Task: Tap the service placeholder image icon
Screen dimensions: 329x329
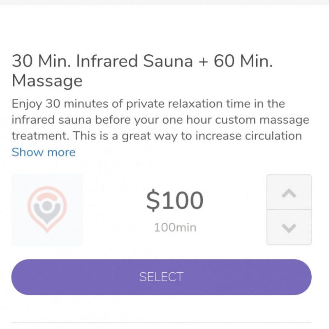Action: (x=47, y=210)
